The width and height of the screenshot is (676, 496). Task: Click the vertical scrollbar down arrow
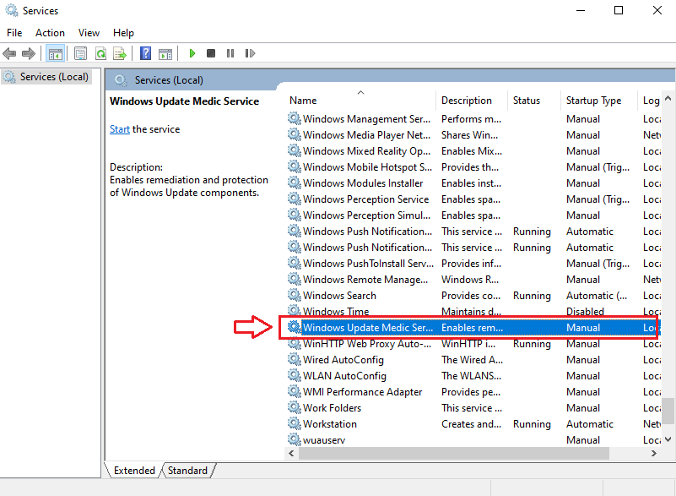click(x=668, y=439)
